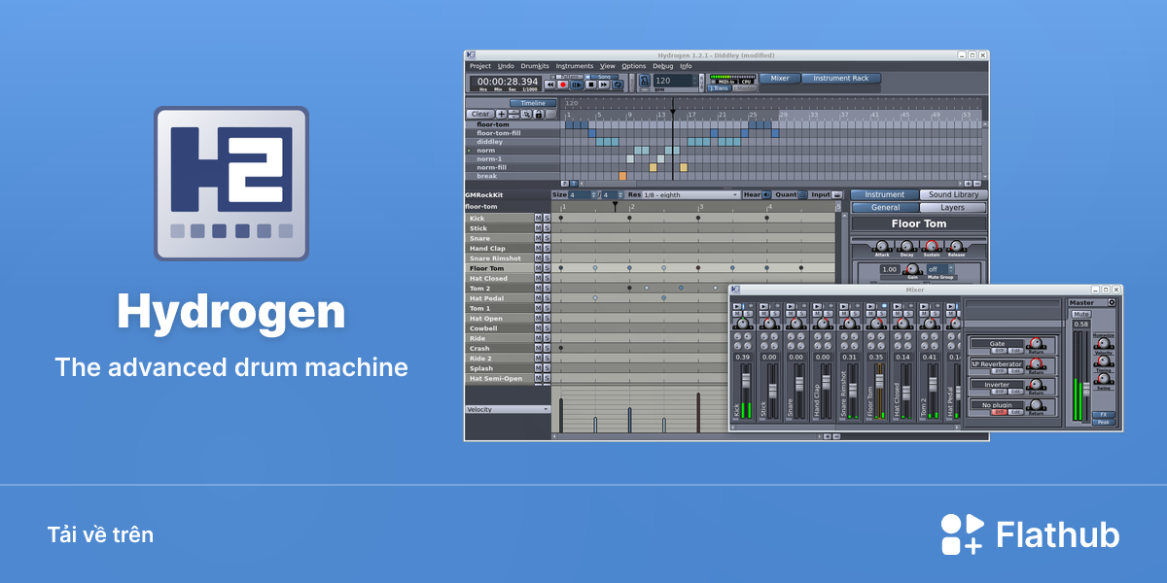
Task: Add a new pattern with the plus icon
Action: (502, 114)
